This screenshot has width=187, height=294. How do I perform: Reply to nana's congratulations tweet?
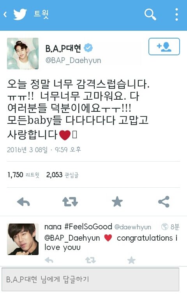click(49, 260)
